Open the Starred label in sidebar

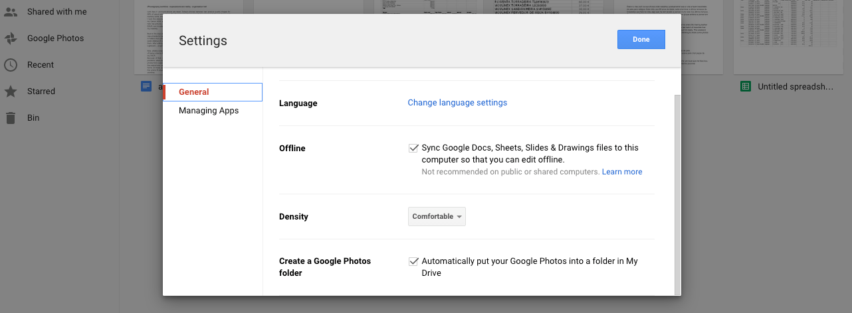click(x=41, y=92)
